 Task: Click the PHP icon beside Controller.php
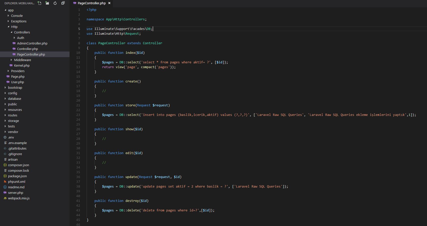(x=14, y=49)
